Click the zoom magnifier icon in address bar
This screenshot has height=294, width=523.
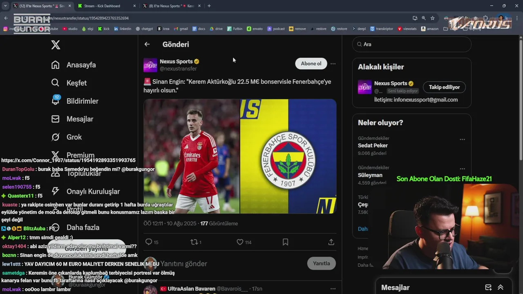coord(424,18)
